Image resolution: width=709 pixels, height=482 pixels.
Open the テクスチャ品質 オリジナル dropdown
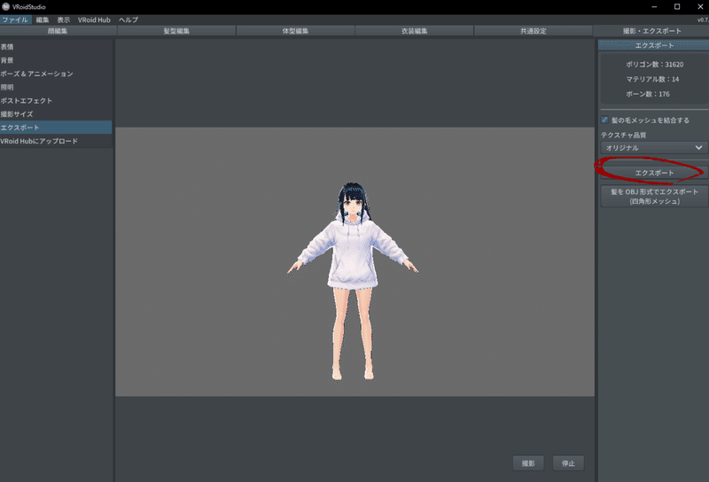coord(654,148)
